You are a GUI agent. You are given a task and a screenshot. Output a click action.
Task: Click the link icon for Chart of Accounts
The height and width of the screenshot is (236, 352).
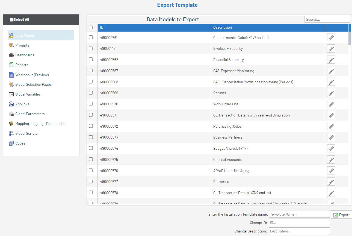pos(331,160)
